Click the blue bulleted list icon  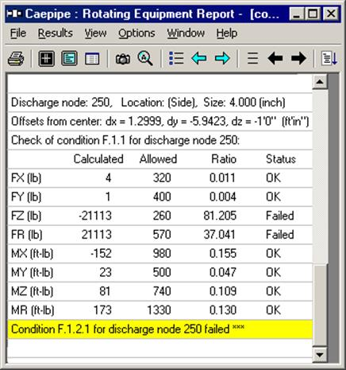[x=176, y=58]
